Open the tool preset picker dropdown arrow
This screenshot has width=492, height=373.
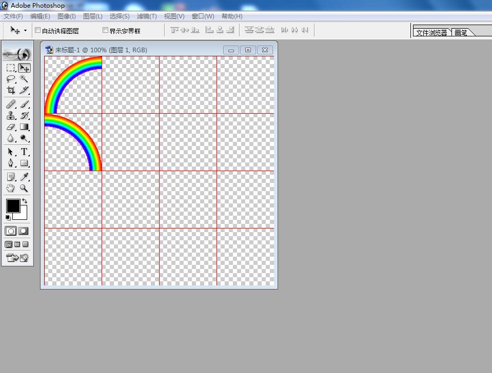26,30
